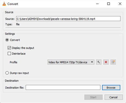126x103 pixels.
Task: Delete selected profile with red X icon
Action: point(106,62)
